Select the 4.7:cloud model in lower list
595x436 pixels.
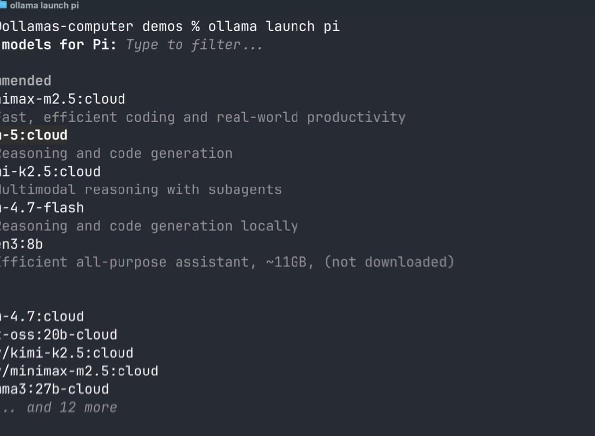pos(42,316)
